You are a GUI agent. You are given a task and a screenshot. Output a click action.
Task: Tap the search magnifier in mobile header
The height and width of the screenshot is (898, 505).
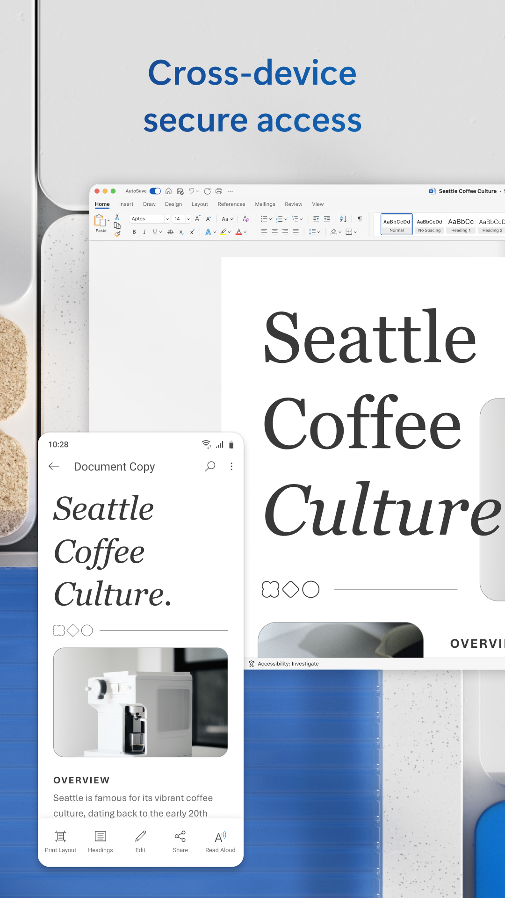pos(210,466)
